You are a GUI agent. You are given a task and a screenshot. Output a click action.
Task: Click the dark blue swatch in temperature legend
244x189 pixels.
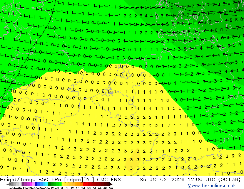click(x=36, y=184)
